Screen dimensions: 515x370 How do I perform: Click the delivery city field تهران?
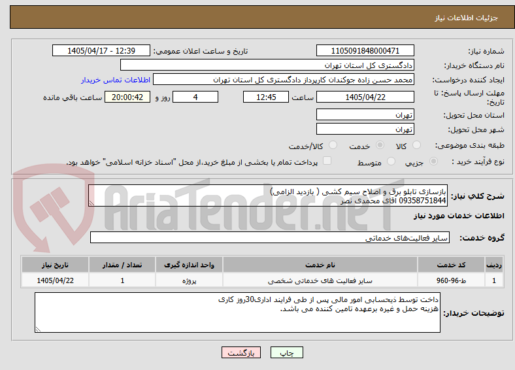(x=365, y=129)
